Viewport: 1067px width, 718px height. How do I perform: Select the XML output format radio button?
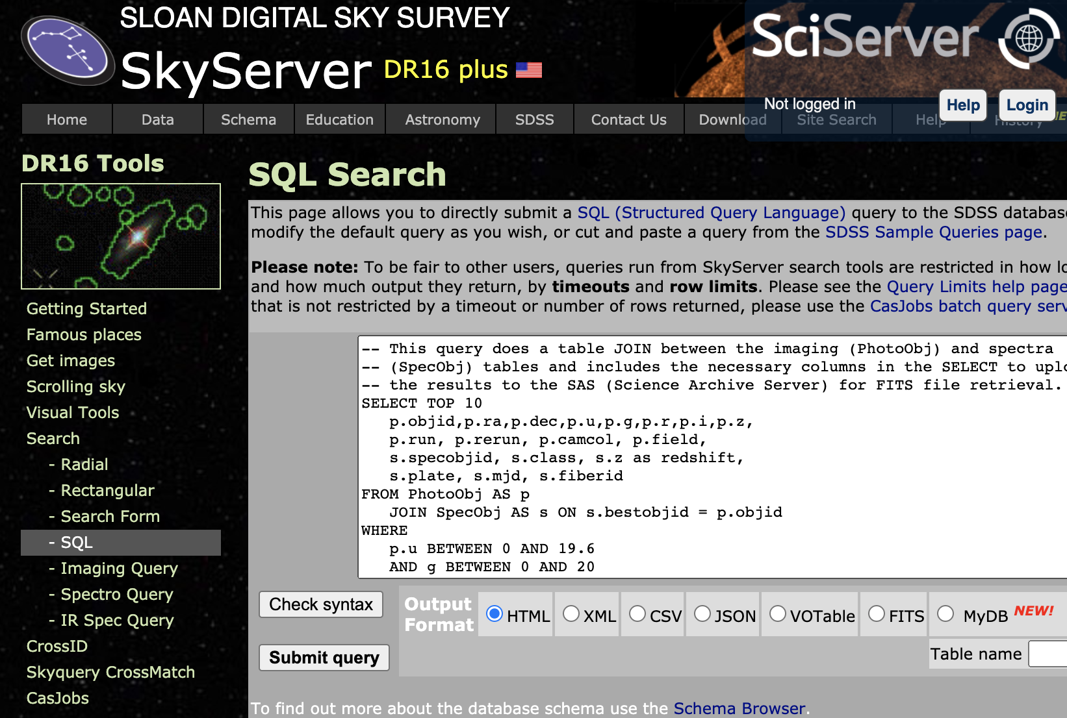coord(571,613)
